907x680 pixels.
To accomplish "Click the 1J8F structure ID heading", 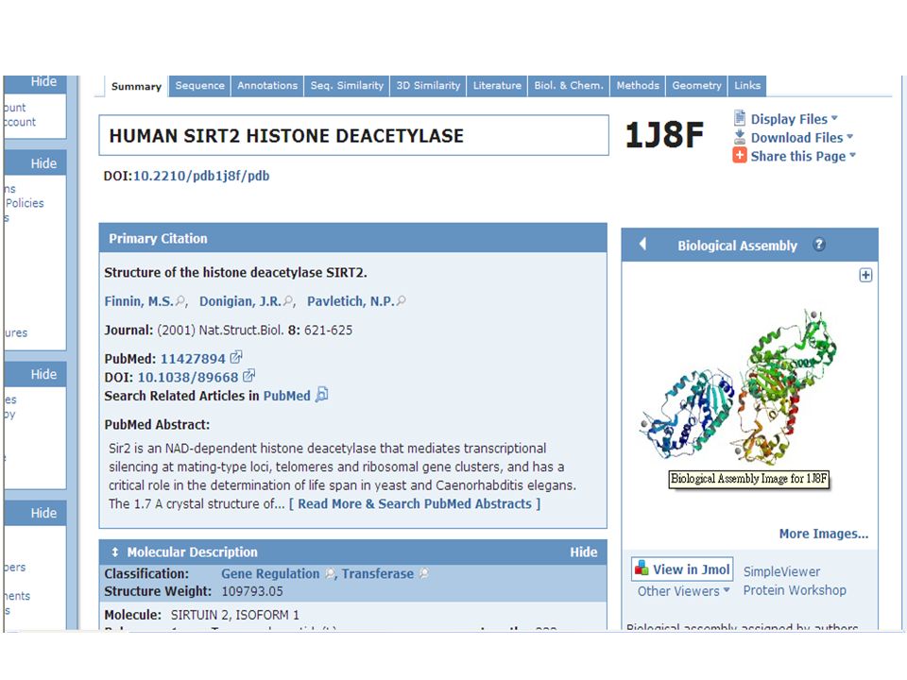I will 664,135.
